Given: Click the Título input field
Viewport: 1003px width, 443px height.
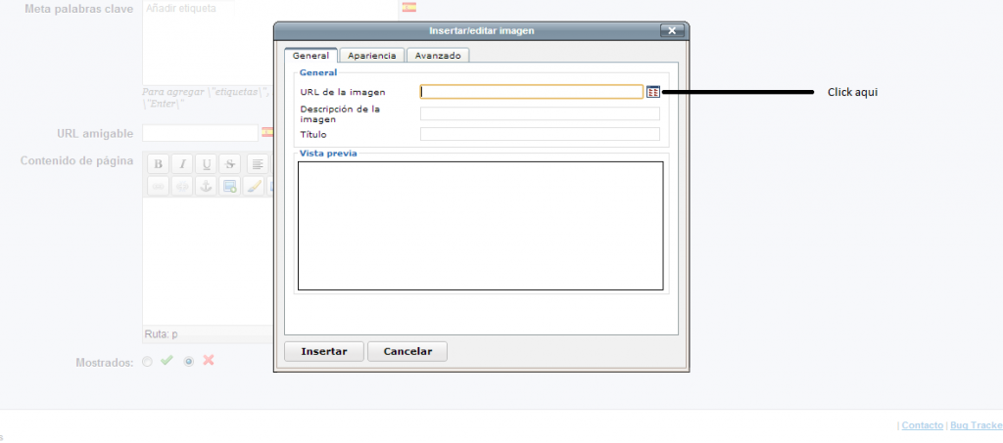Looking at the screenshot, I should 540,134.
